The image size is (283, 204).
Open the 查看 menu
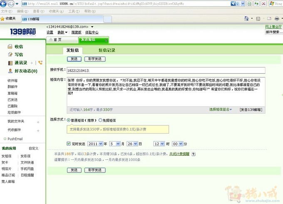point(38,11)
